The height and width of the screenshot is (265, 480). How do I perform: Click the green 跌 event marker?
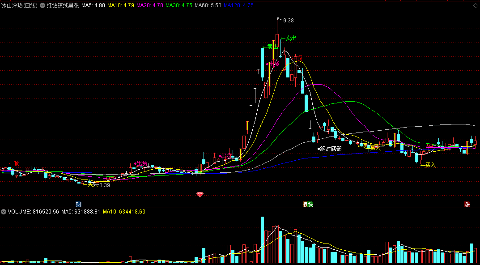pos(310,204)
